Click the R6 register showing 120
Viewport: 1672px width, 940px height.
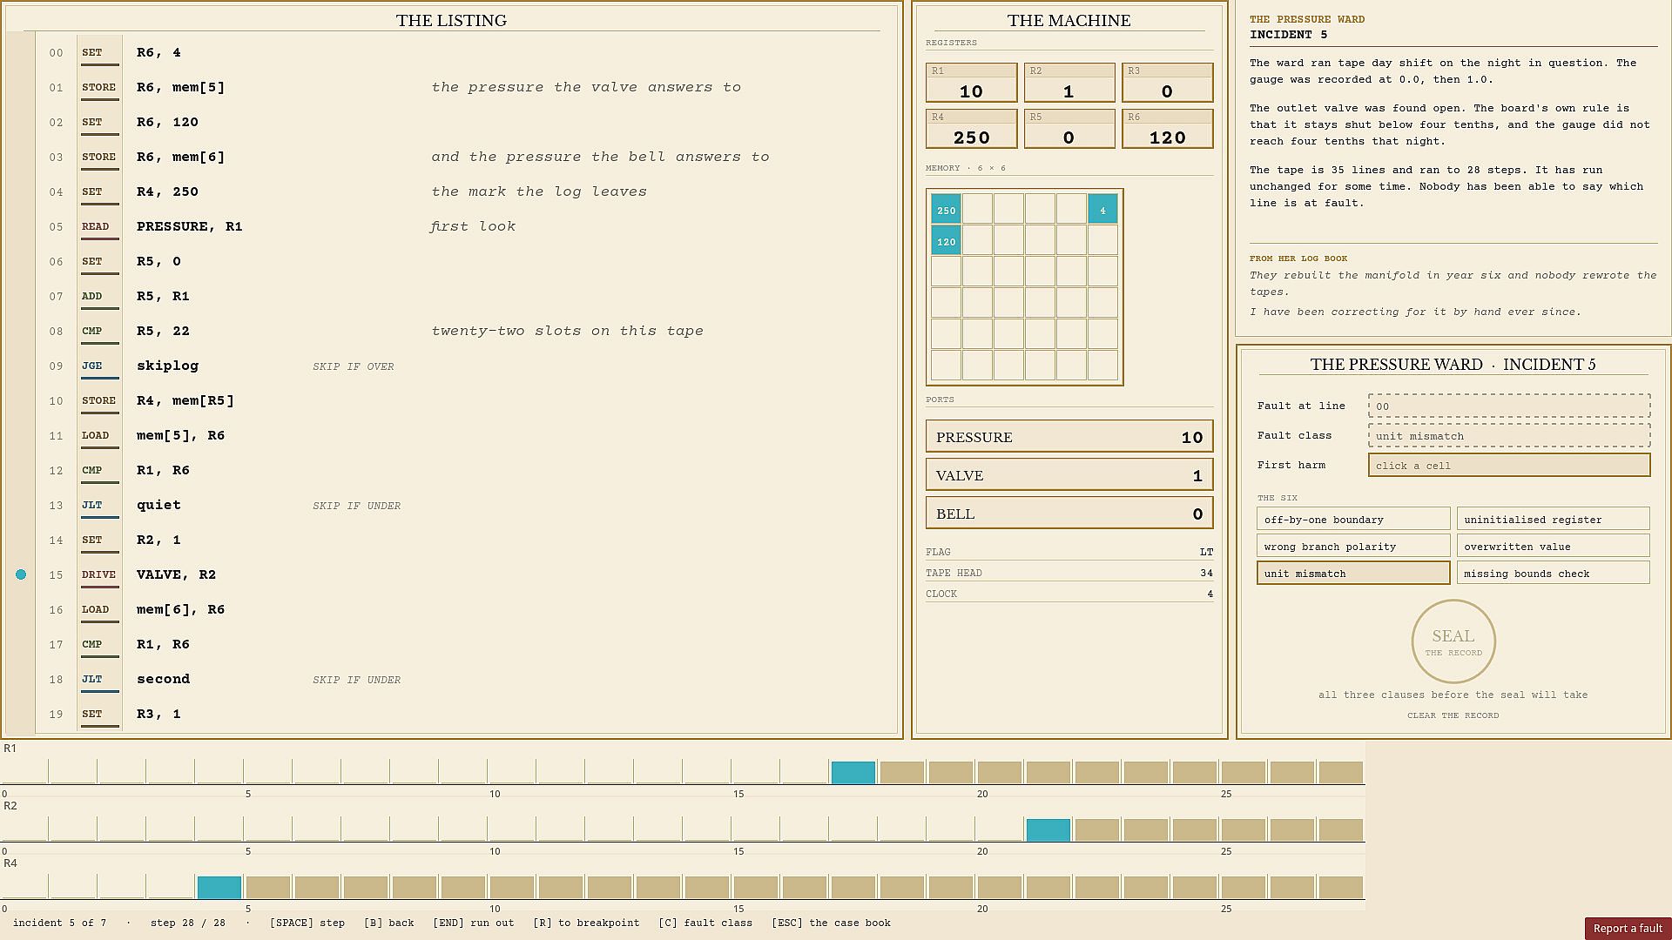coord(1167,129)
